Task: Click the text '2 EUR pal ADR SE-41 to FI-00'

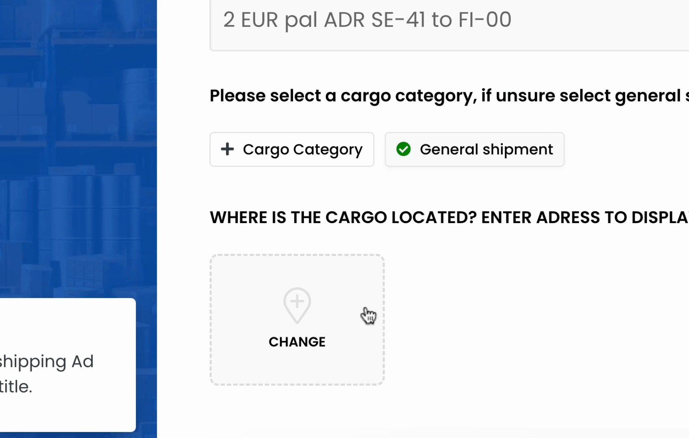Action: pos(367,20)
